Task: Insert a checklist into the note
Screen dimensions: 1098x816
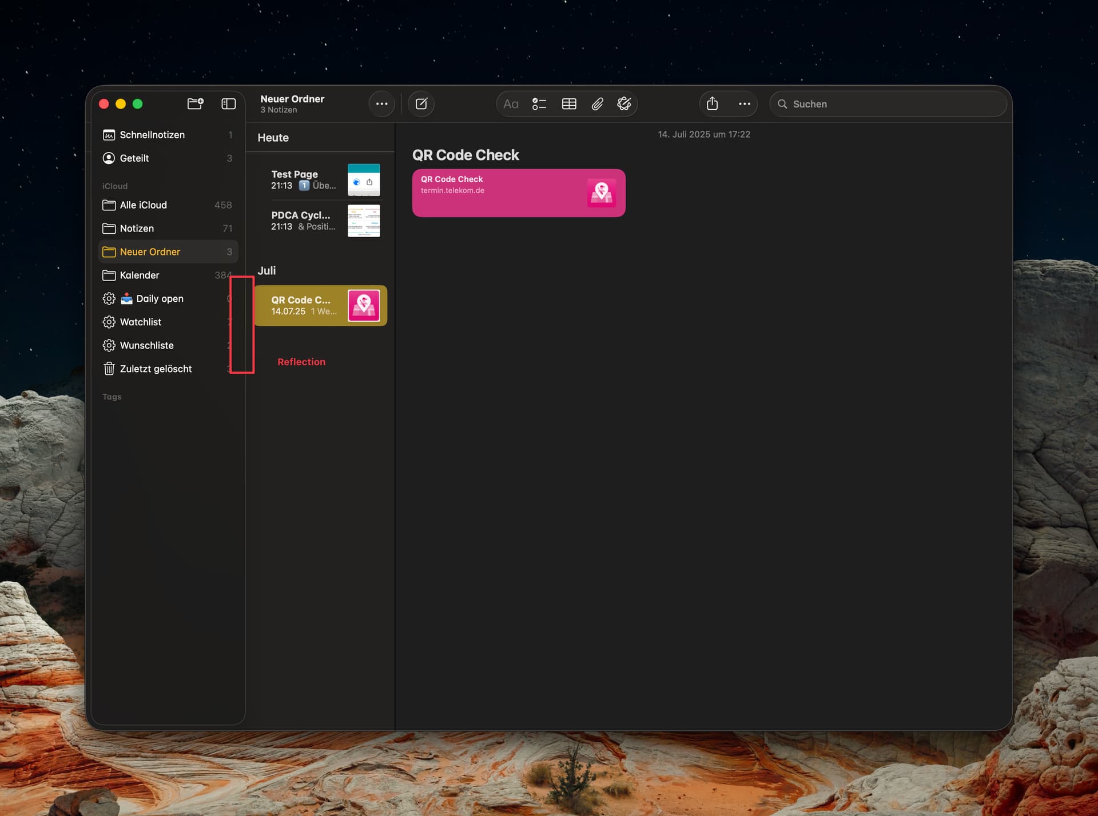Action: tap(539, 103)
